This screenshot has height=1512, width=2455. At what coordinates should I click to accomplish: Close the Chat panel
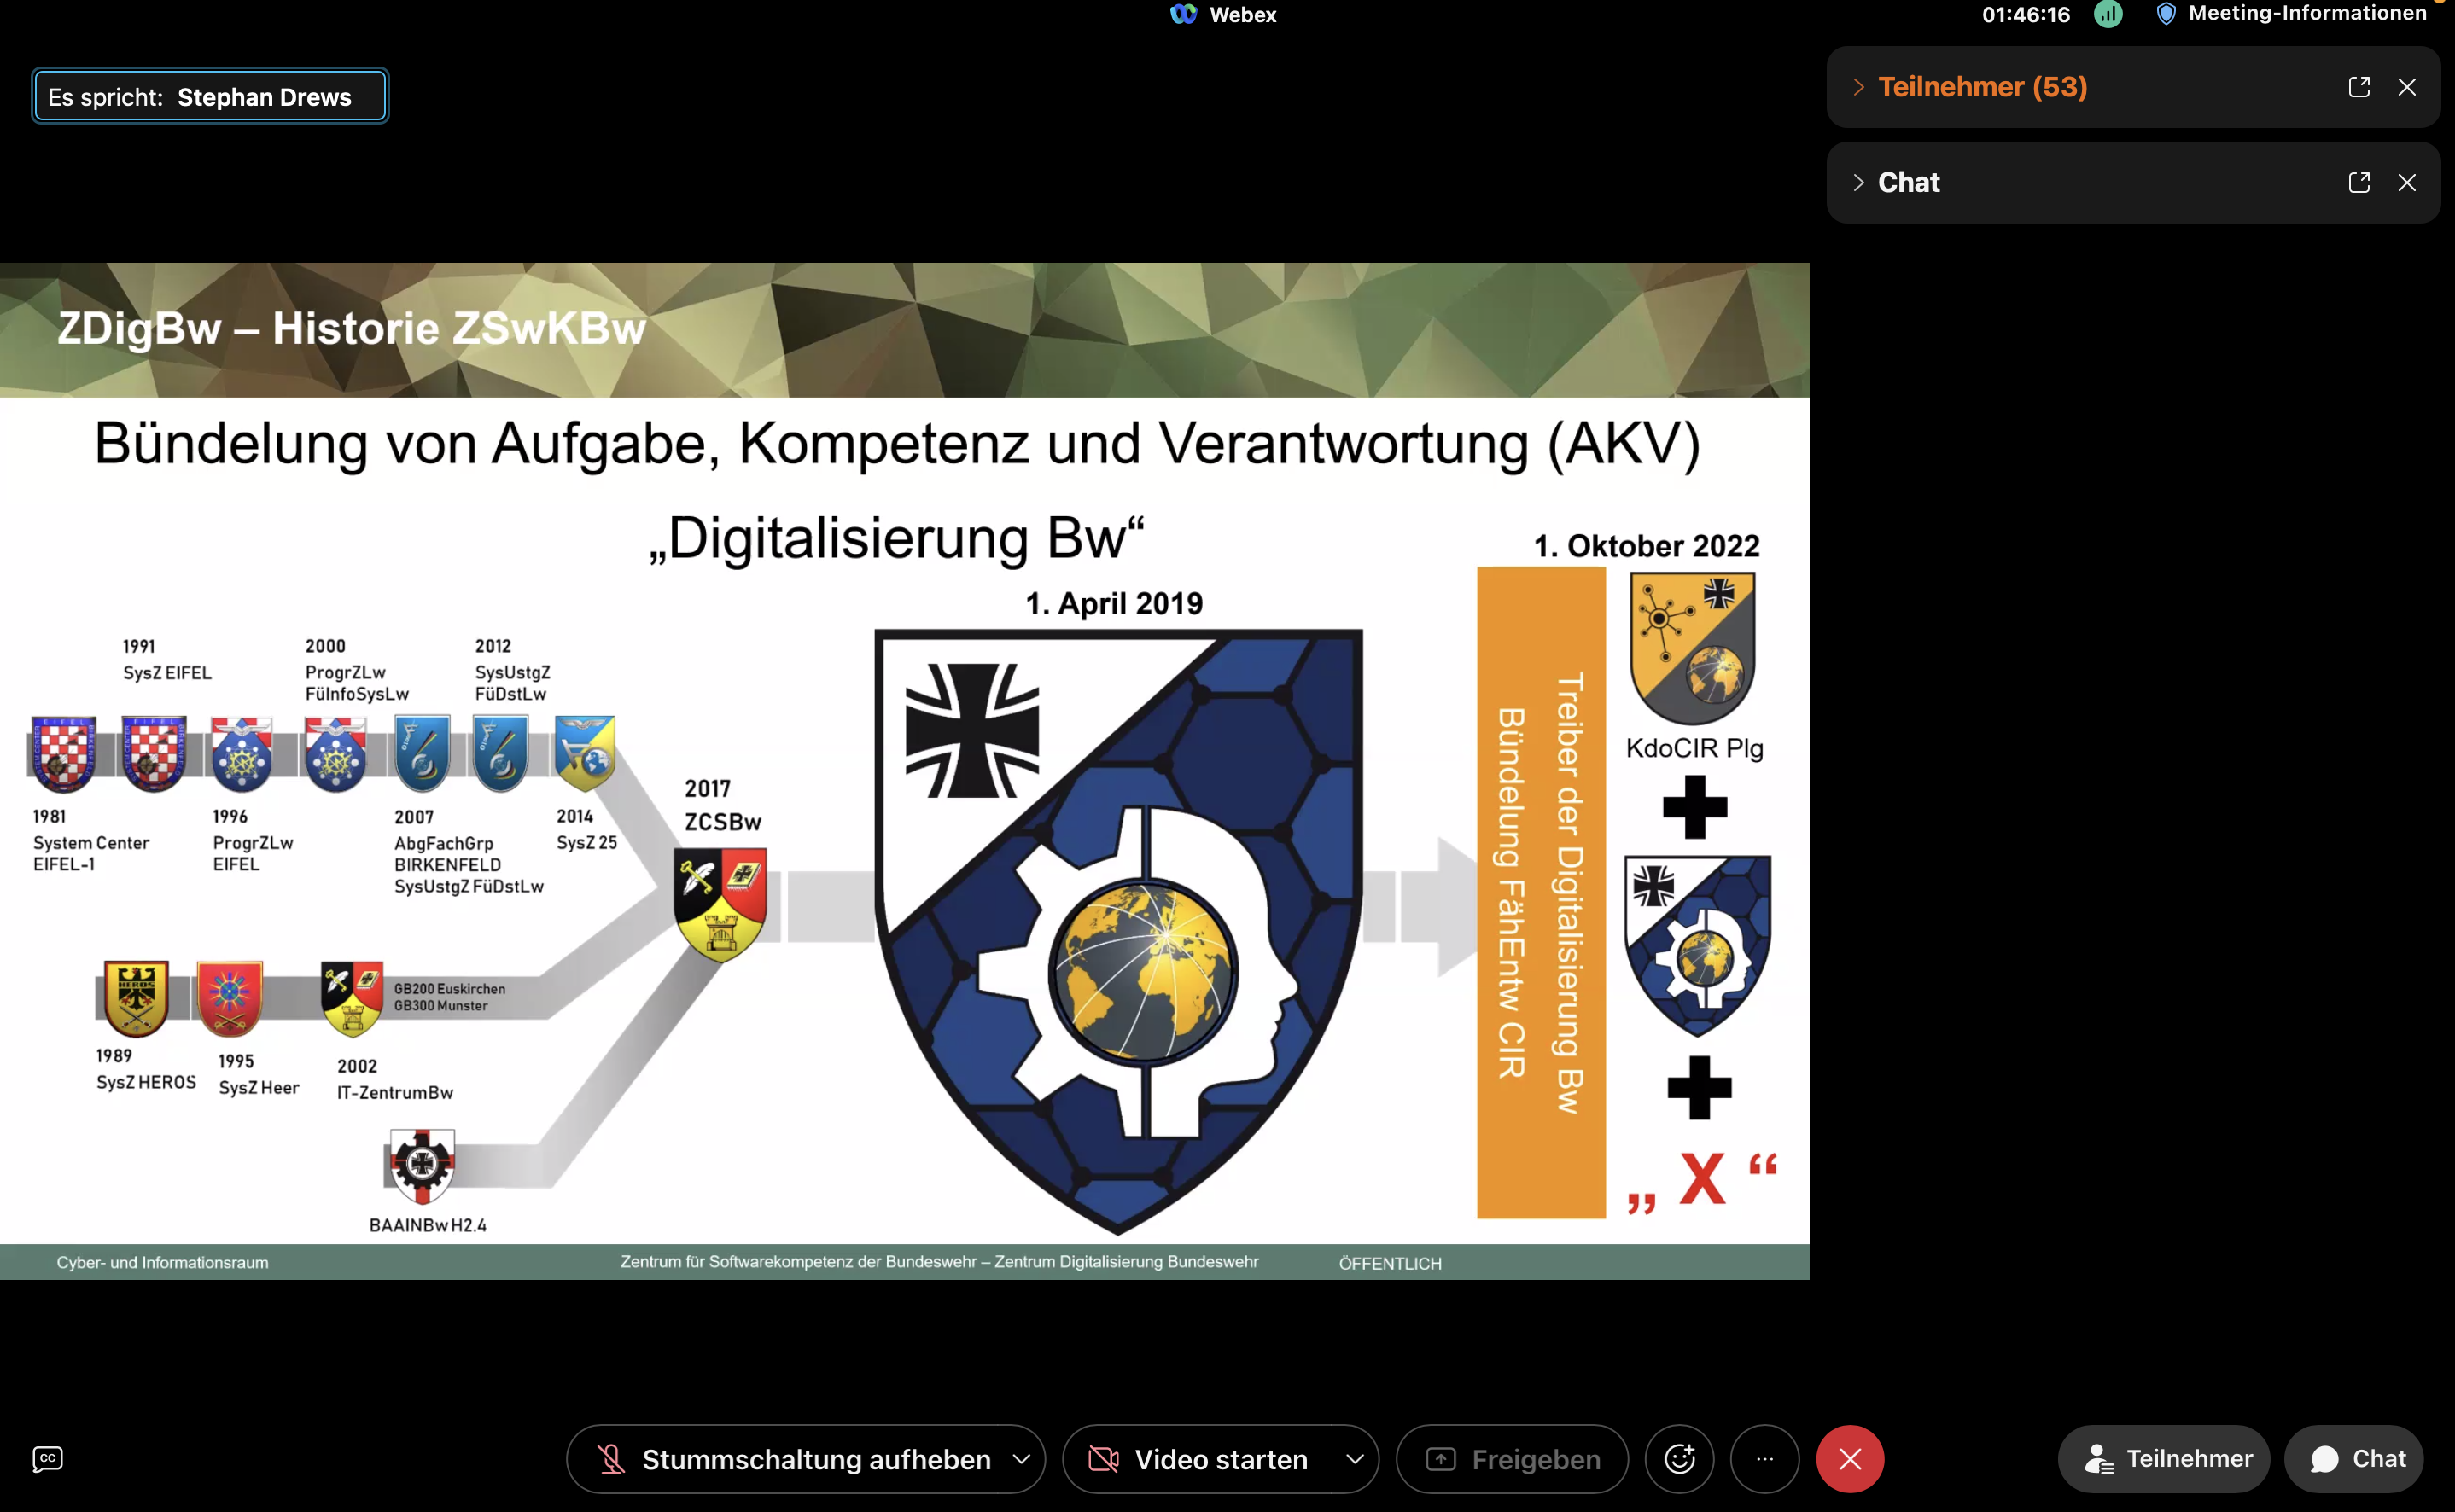(x=2406, y=182)
